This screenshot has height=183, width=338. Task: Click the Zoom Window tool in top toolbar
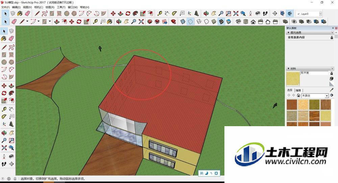(228, 14)
